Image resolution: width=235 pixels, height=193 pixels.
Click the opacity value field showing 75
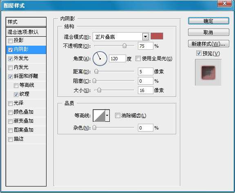point(145,46)
